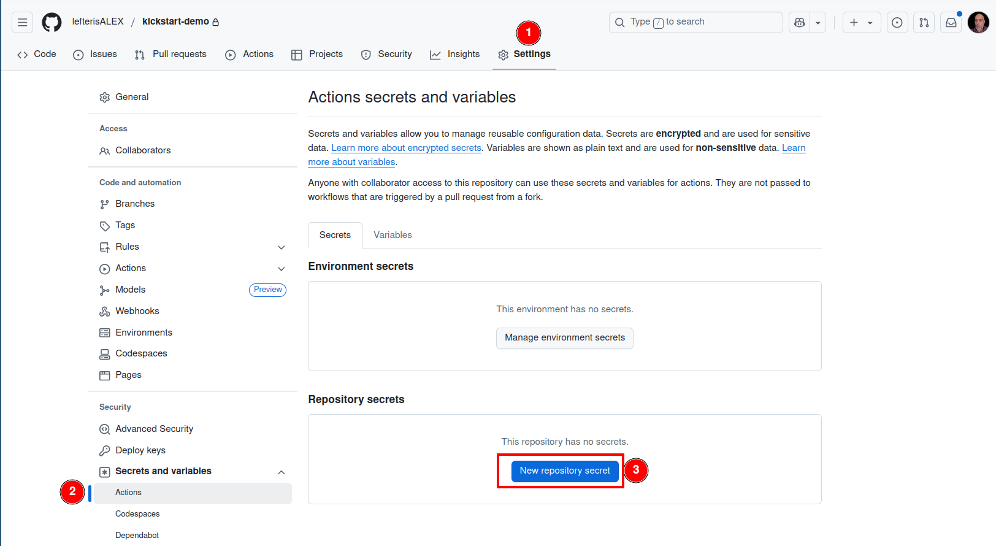Select Dependabot under Secrets and variables
This screenshot has width=996, height=546.
point(193,536)
